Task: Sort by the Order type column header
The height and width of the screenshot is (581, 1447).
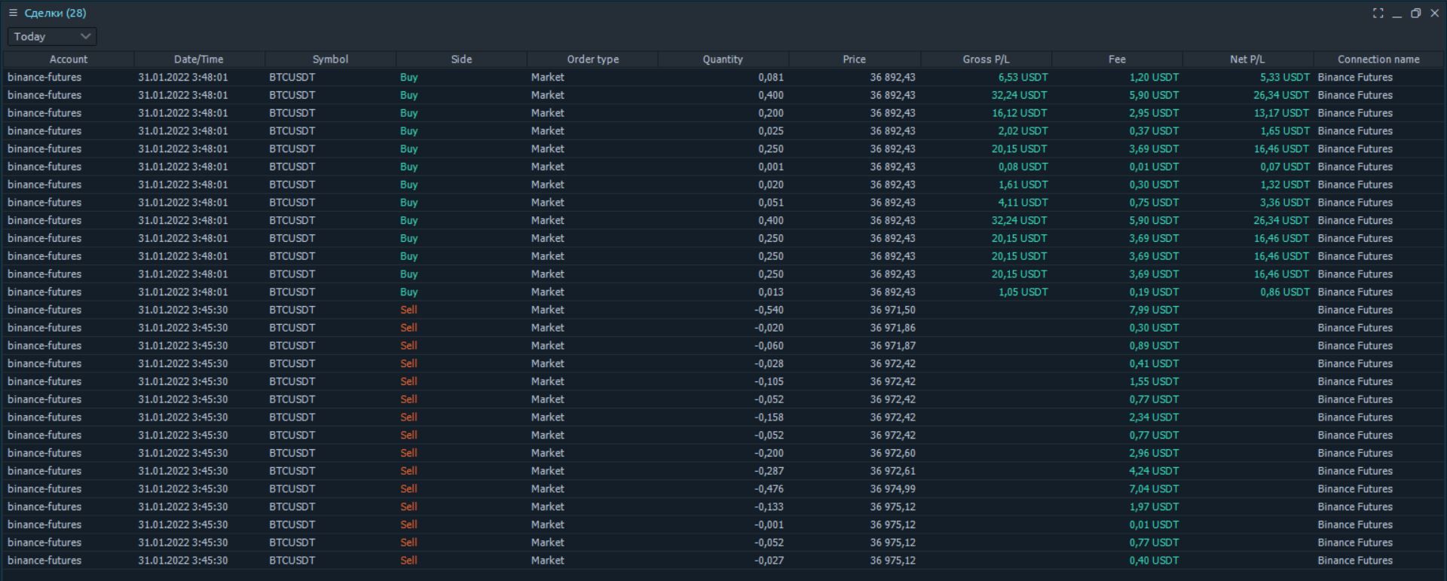Action: [592, 59]
